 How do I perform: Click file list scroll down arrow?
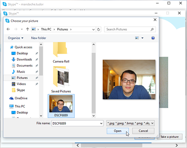[93, 116]
